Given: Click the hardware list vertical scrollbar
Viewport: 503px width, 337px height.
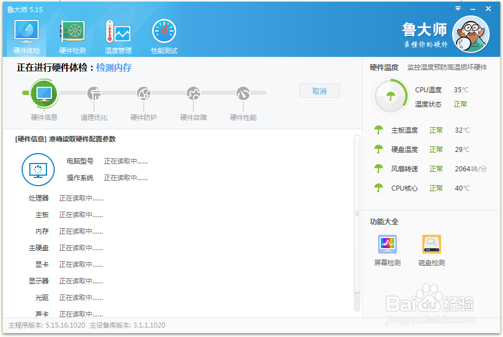Looking at the screenshot, I should coord(357,214).
